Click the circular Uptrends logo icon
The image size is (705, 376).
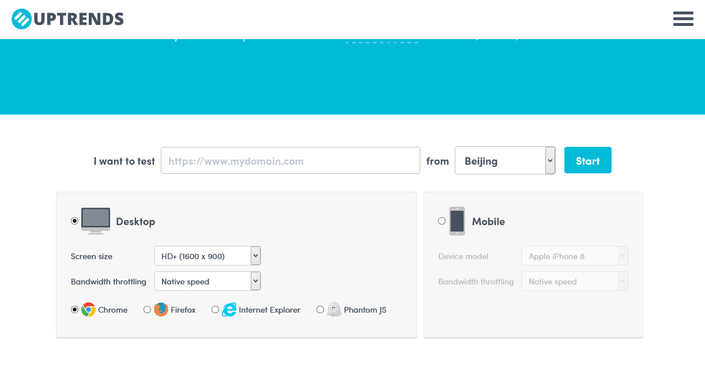pyautogui.click(x=21, y=18)
